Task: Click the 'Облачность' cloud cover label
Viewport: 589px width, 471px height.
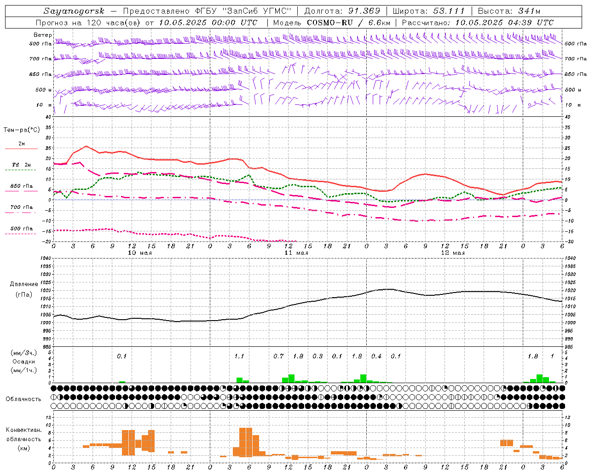Action: tap(23, 399)
